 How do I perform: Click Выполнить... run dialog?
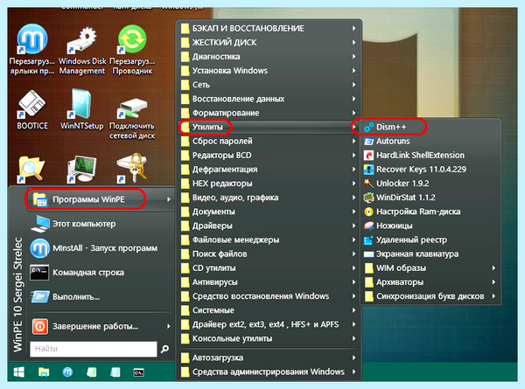pyautogui.click(x=101, y=296)
